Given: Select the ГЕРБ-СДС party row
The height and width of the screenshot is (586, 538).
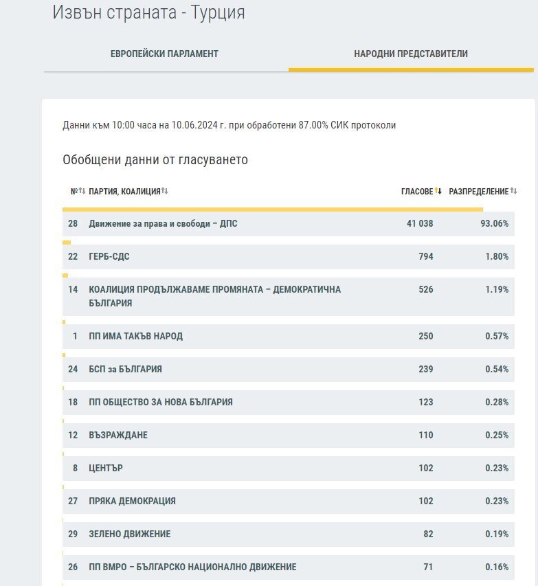Looking at the screenshot, I should pos(289,257).
